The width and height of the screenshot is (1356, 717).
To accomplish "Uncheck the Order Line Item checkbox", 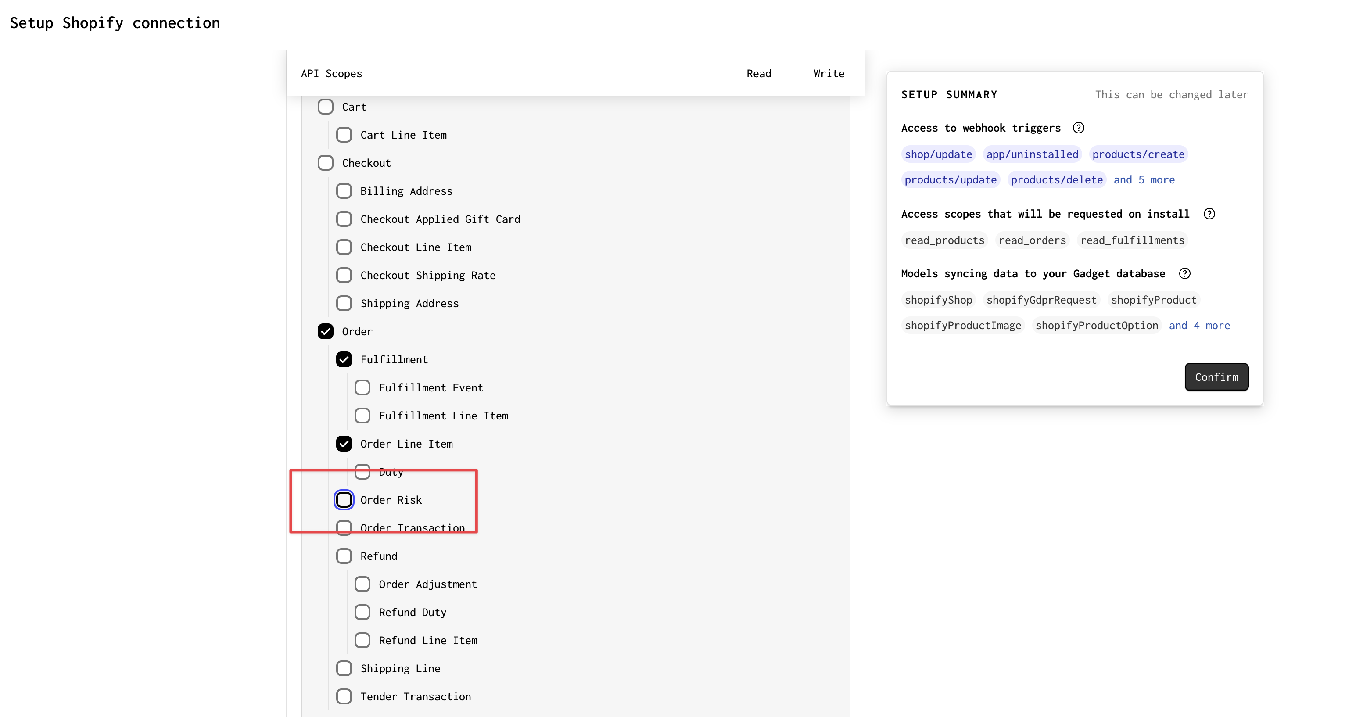I will [344, 444].
